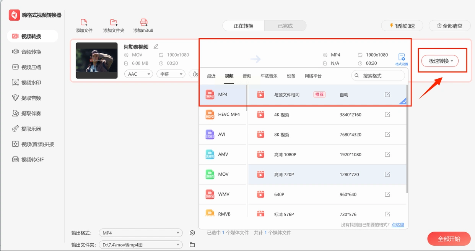Select the 正在转换 toggle
Viewport: 475px width, 251px height.
(x=244, y=26)
